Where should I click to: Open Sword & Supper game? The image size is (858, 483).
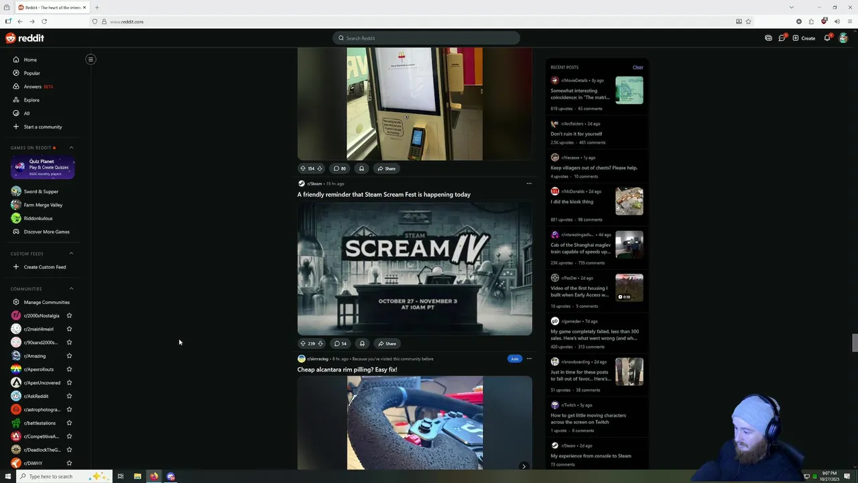(x=42, y=191)
